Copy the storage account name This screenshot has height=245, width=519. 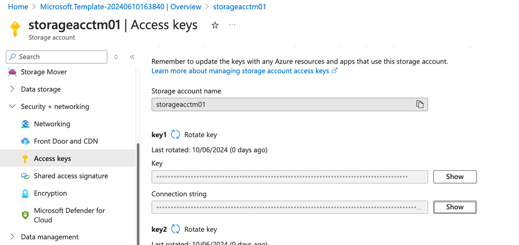click(x=420, y=104)
